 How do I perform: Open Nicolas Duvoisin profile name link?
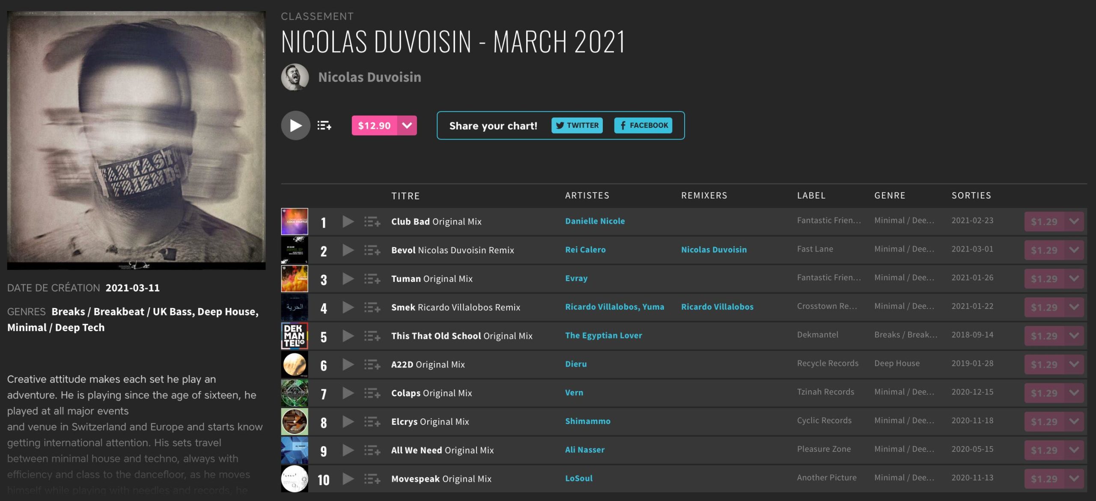click(x=370, y=77)
